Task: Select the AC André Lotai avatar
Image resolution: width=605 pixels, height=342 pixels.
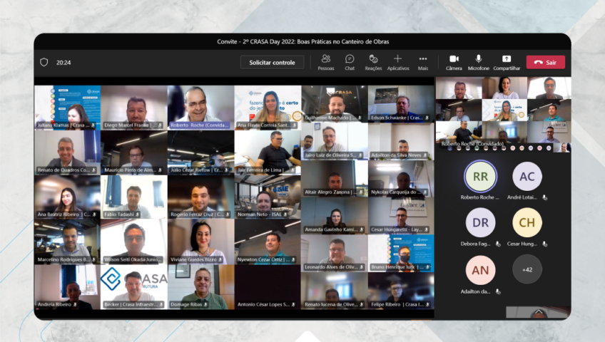Action: click(x=527, y=177)
